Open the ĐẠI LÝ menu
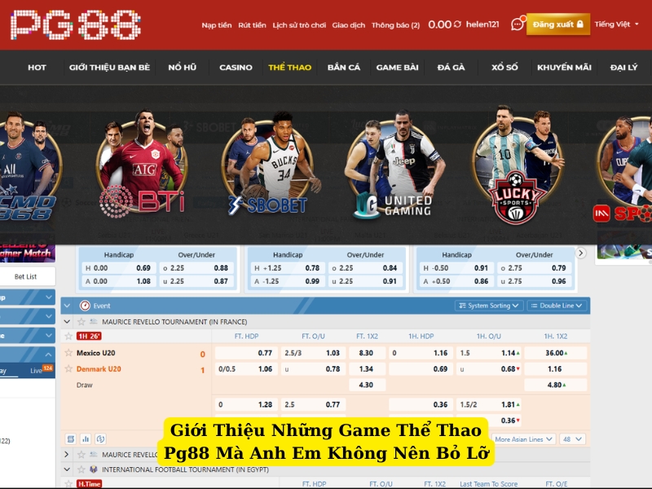 pos(623,68)
